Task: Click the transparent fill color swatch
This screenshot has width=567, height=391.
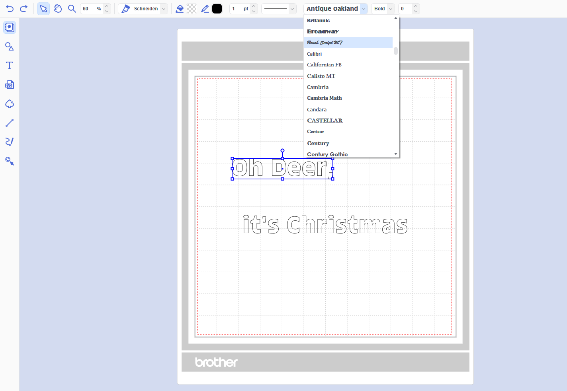Action: pyautogui.click(x=192, y=9)
